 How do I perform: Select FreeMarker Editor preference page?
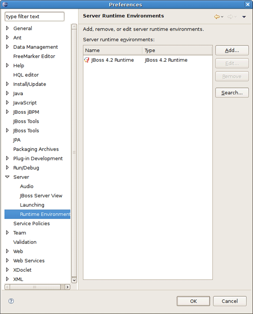click(x=34, y=56)
